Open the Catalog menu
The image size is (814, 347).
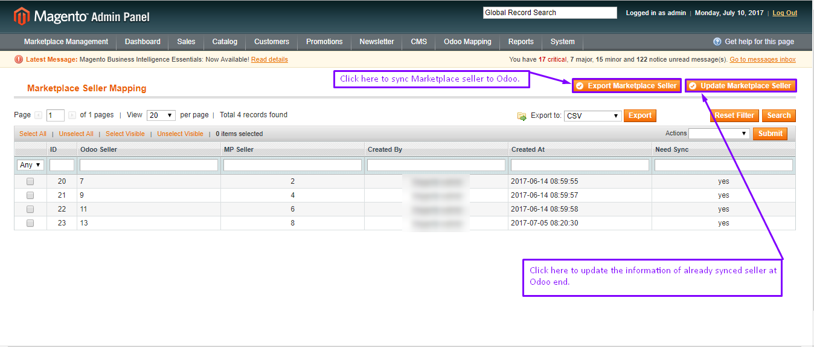click(225, 42)
